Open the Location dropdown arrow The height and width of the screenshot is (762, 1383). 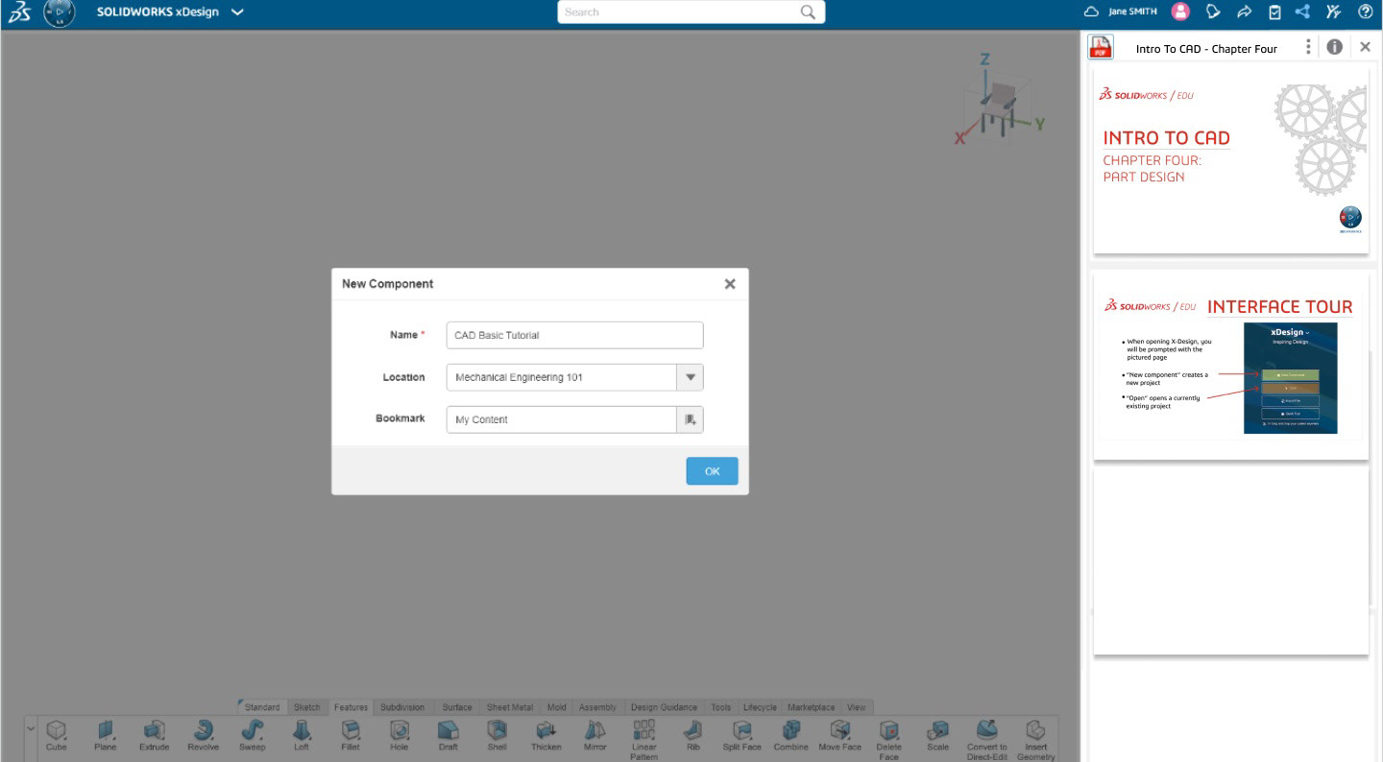(x=690, y=377)
